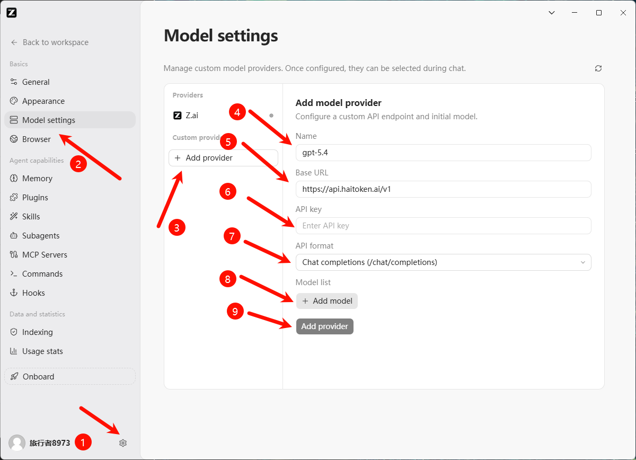This screenshot has height=460, width=636.
Task: Click the Subagents robot icon
Action: coord(14,236)
